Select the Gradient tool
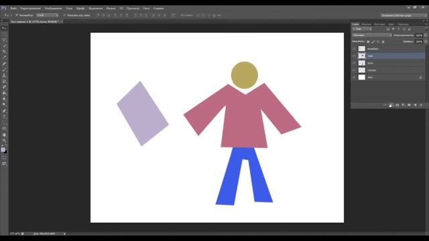The width and height of the screenshot is (429, 241). click(4, 93)
